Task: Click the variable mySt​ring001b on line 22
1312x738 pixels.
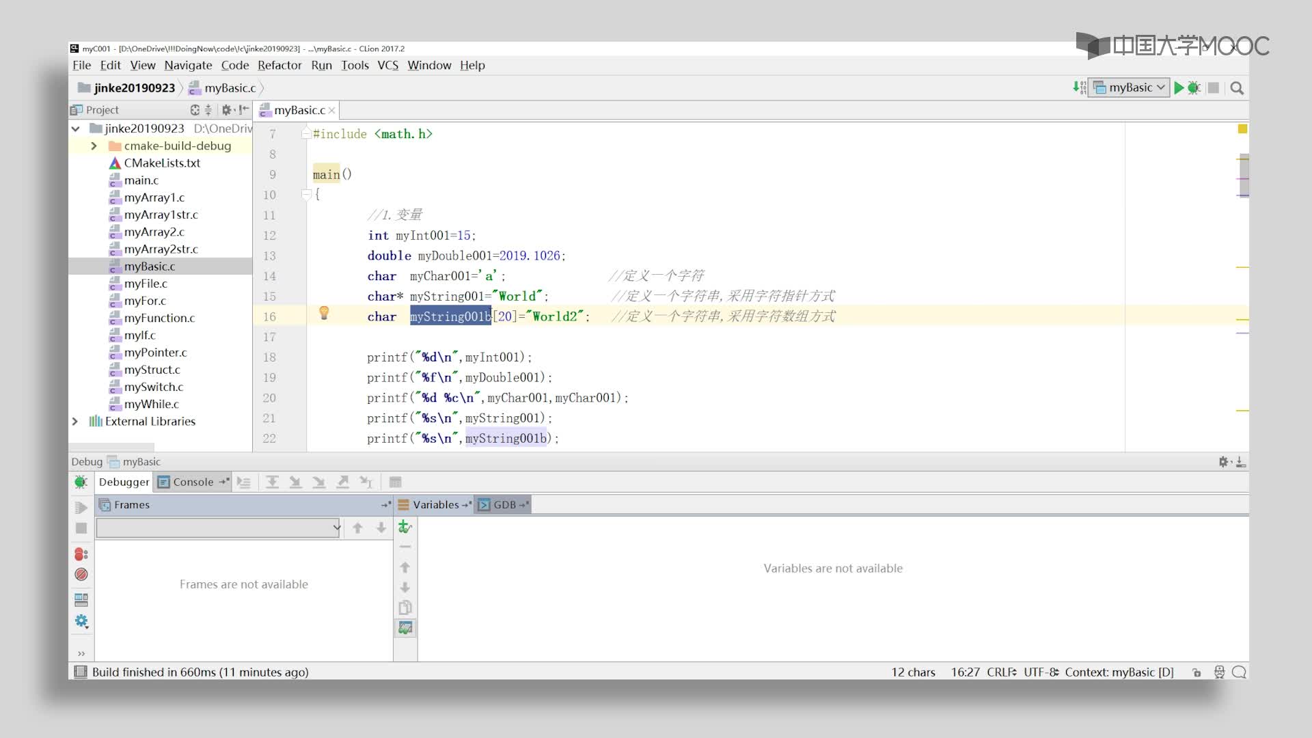Action: click(x=506, y=439)
